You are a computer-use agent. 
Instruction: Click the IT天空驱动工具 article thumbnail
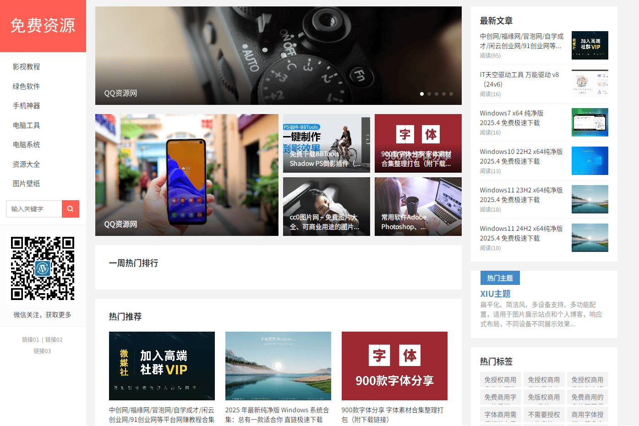coord(590,84)
